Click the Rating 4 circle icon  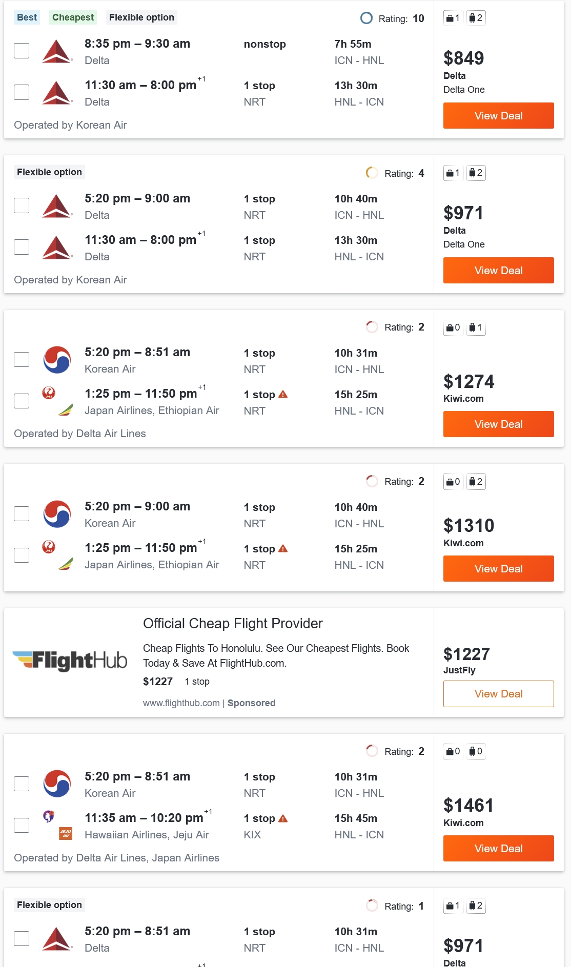coord(372,173)
